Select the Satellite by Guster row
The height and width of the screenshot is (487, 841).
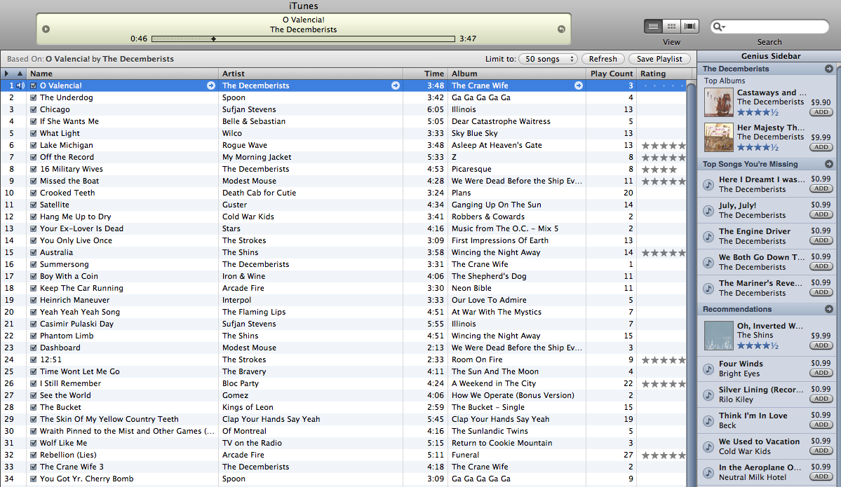click(343, 205)
